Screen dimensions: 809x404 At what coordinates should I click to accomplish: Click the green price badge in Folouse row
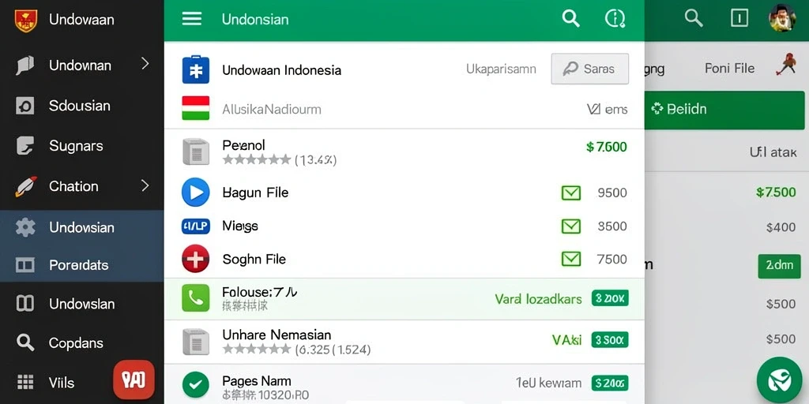click(x=610, y=297)
